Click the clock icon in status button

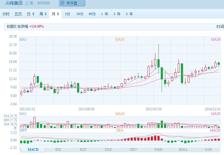pos(62,3)
